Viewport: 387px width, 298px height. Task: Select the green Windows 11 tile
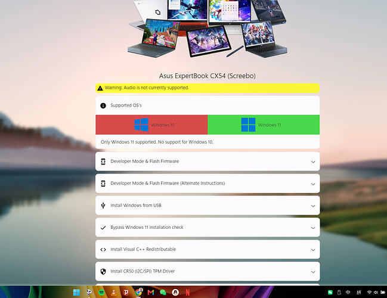pos(264,125)
